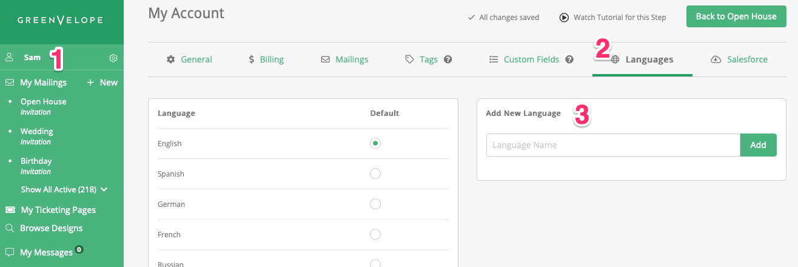Image resolution: width=798 pixels, height=267 pixels.
Task: Open My Messages
Action: coord(46,252)
